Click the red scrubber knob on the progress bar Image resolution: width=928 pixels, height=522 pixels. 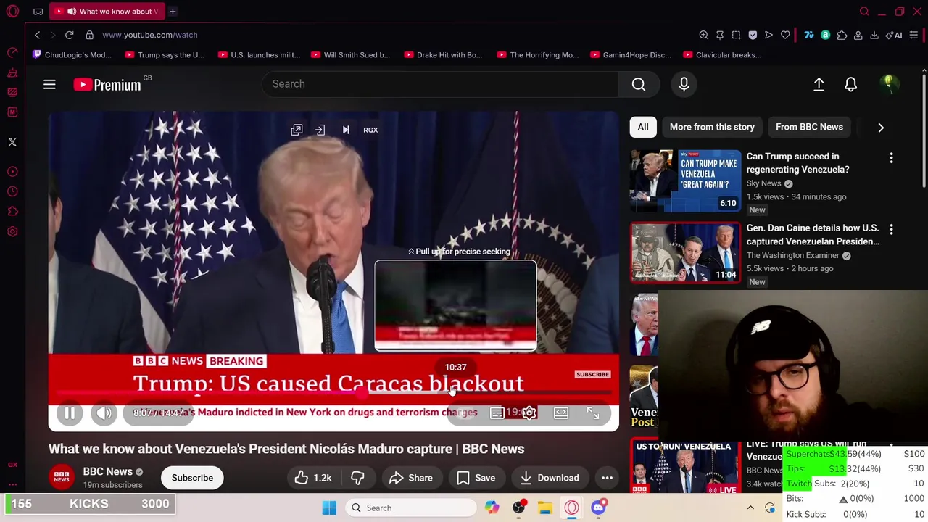pyautogui.click(x=362, y=392)
